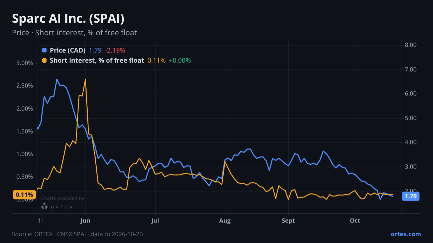Click the 0.11% value in legend
Image resolution: width=433 pixels, height=243 pixels.
[x=157, y=60]
